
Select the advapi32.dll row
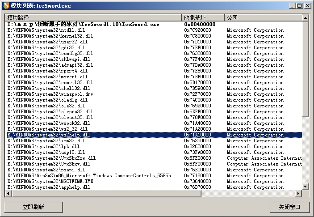click(x=154, y=65)
